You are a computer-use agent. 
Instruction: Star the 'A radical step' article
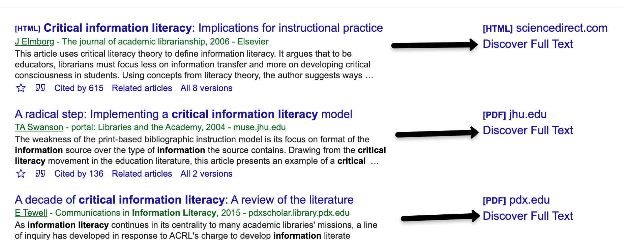click(x=21, y=174)
